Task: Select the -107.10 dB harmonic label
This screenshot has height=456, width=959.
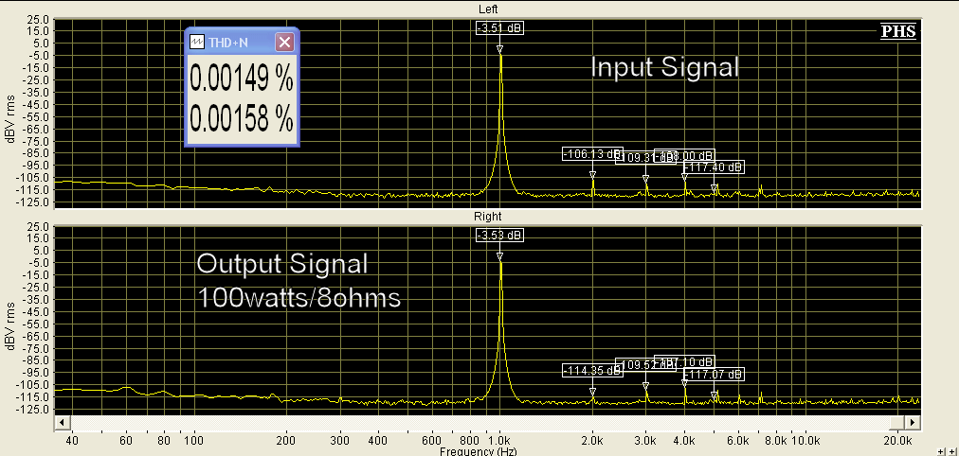Action: [684, 361]
